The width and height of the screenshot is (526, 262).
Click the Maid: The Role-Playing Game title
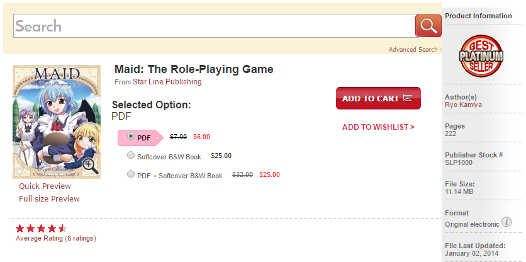pos(194,69)
